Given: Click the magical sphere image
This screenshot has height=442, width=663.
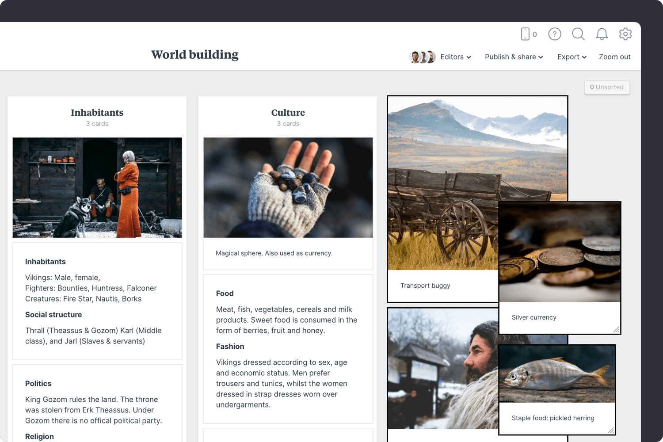Looking at the screenshot, I should [288, 187].
